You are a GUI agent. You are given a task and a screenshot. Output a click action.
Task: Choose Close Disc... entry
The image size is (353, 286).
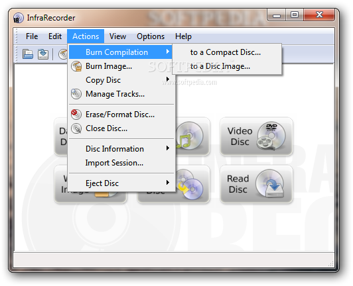(x=121, y=128)
